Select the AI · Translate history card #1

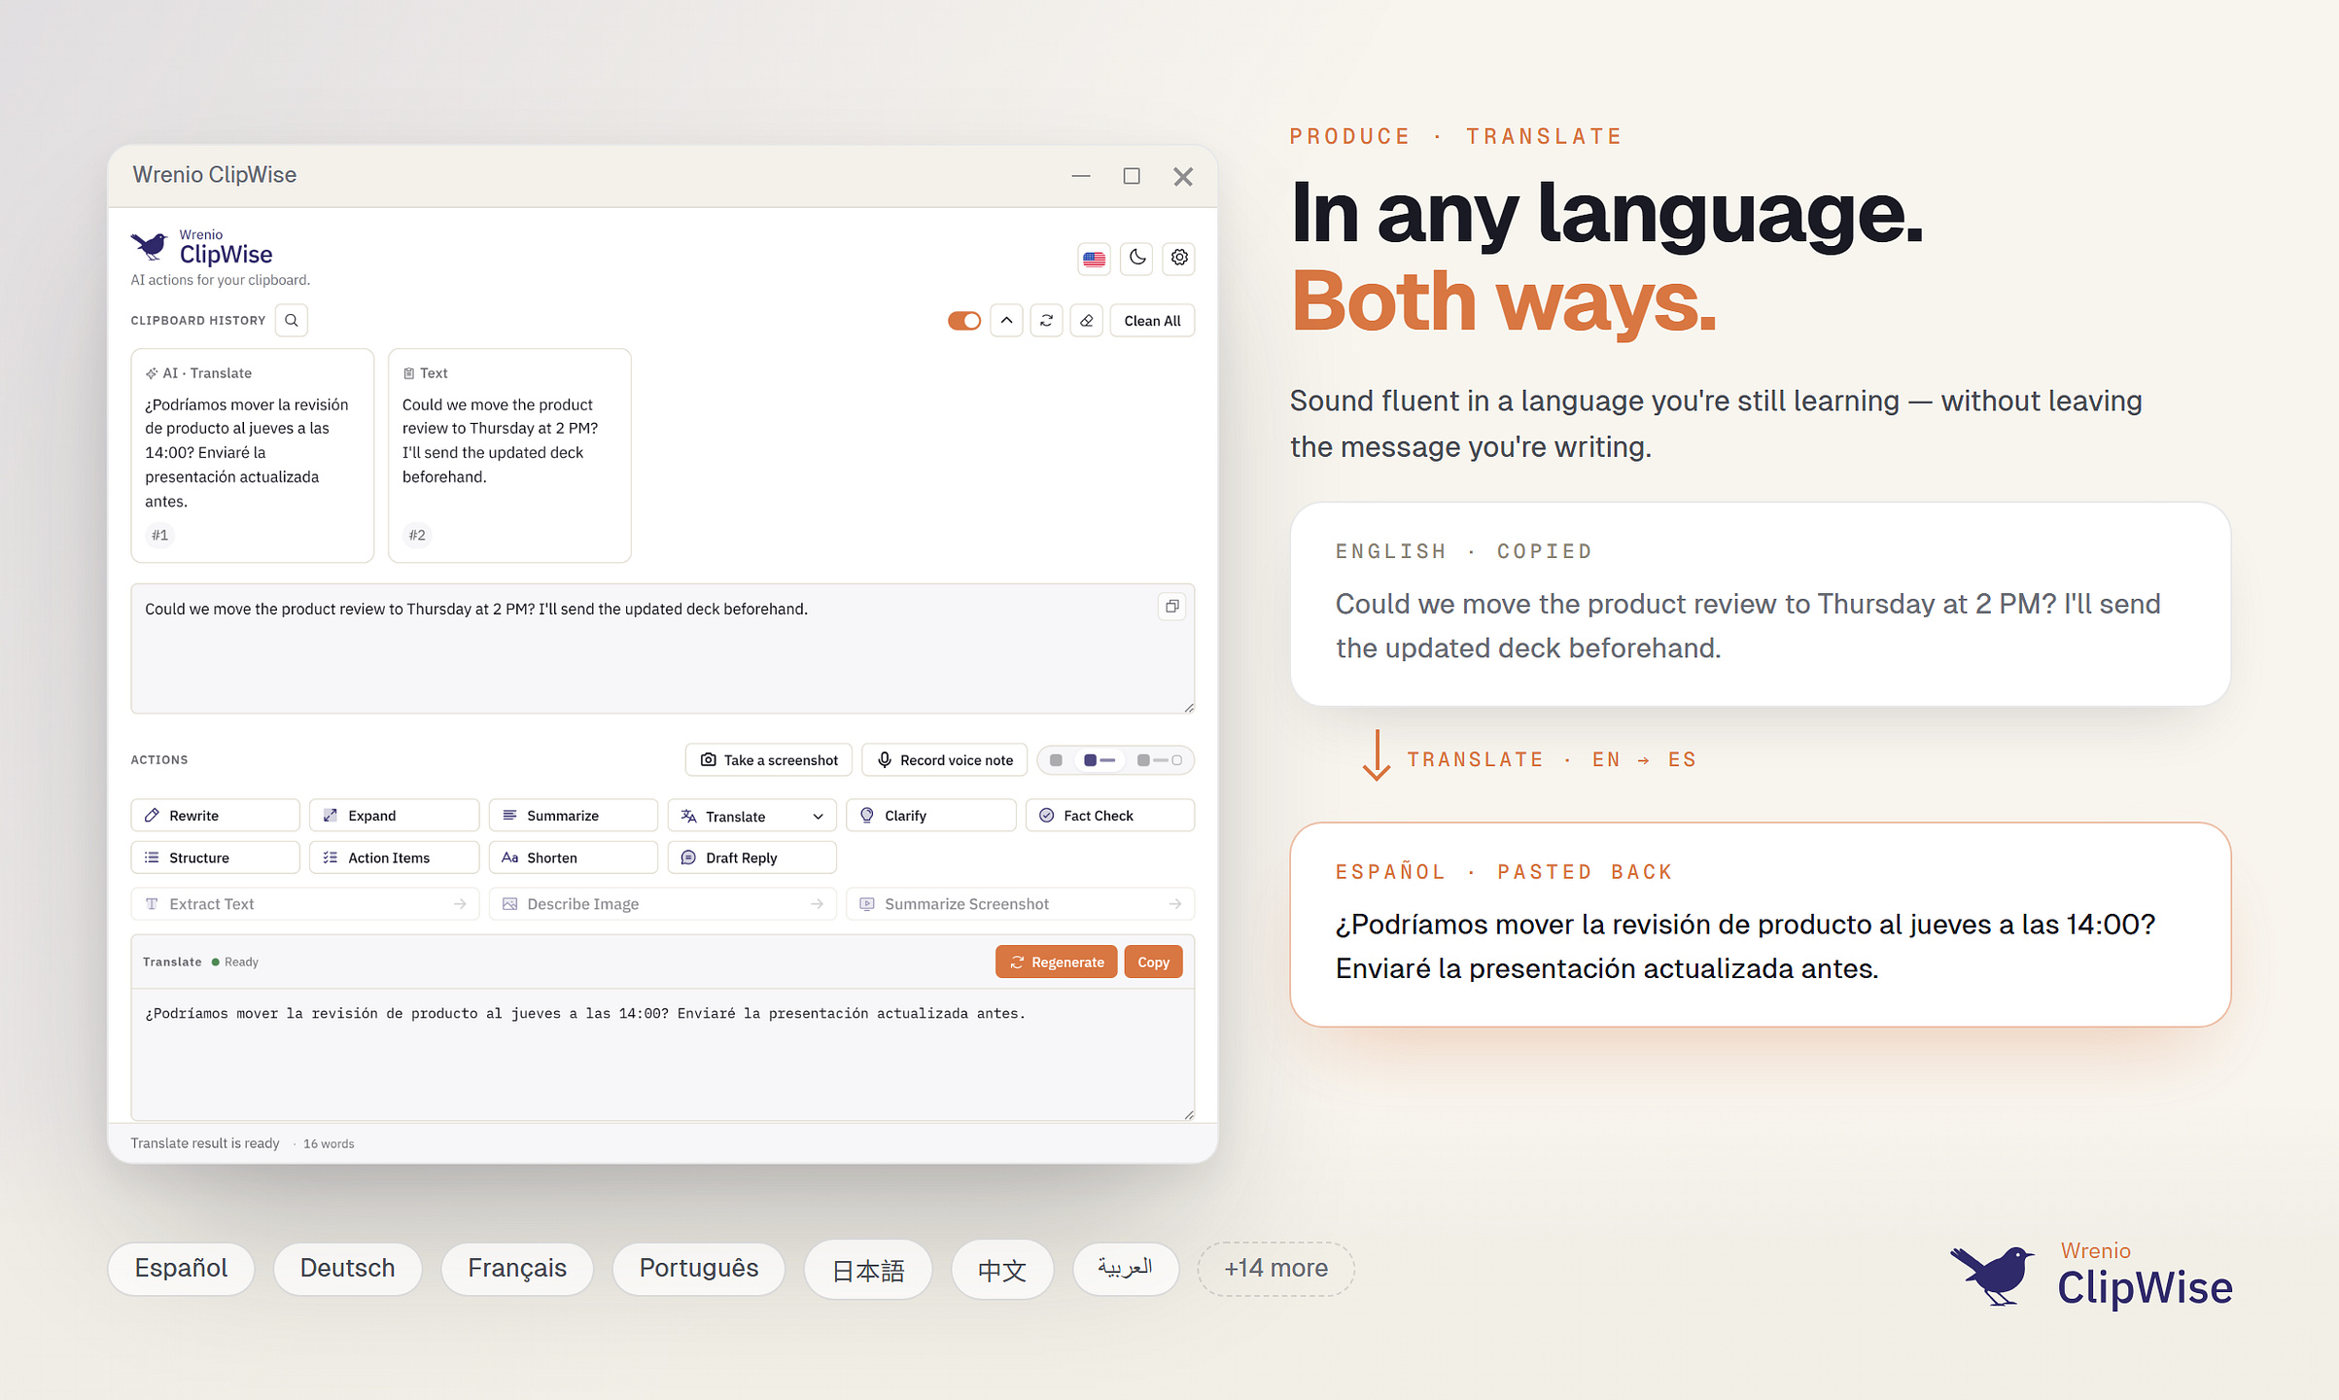tap(253, 455)
